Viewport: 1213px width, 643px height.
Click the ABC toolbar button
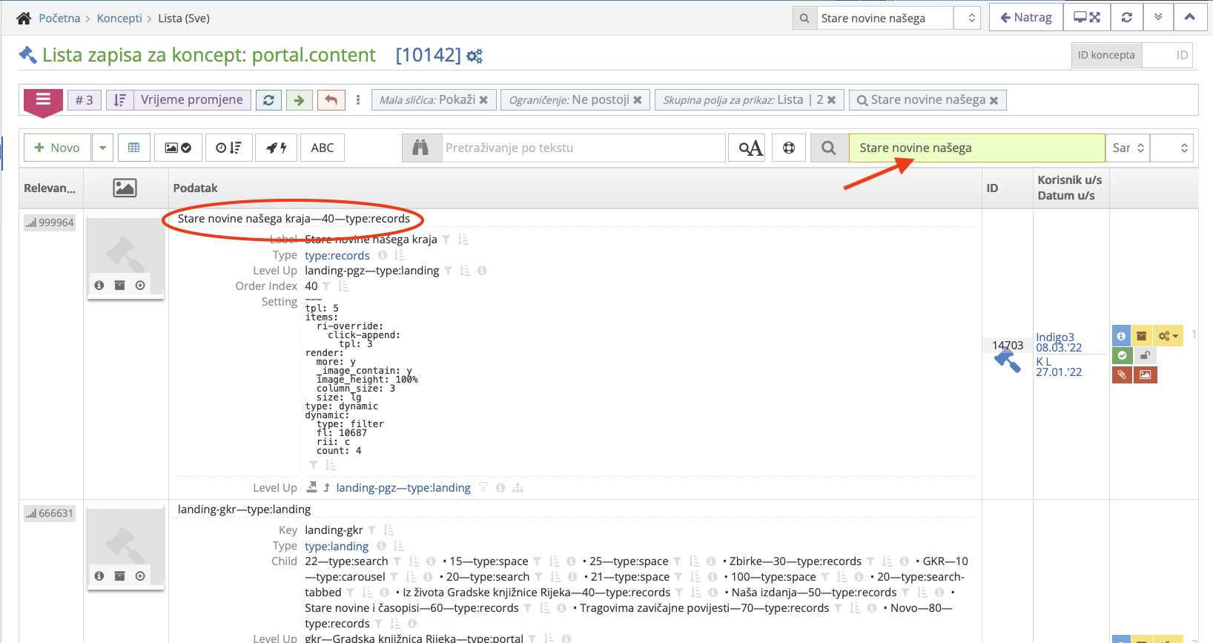(323, 148)
